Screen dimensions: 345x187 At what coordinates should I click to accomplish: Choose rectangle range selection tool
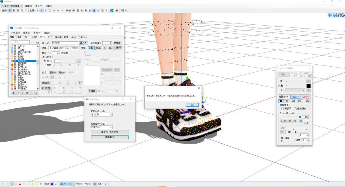pyautogui.click(x=41, y=10)
